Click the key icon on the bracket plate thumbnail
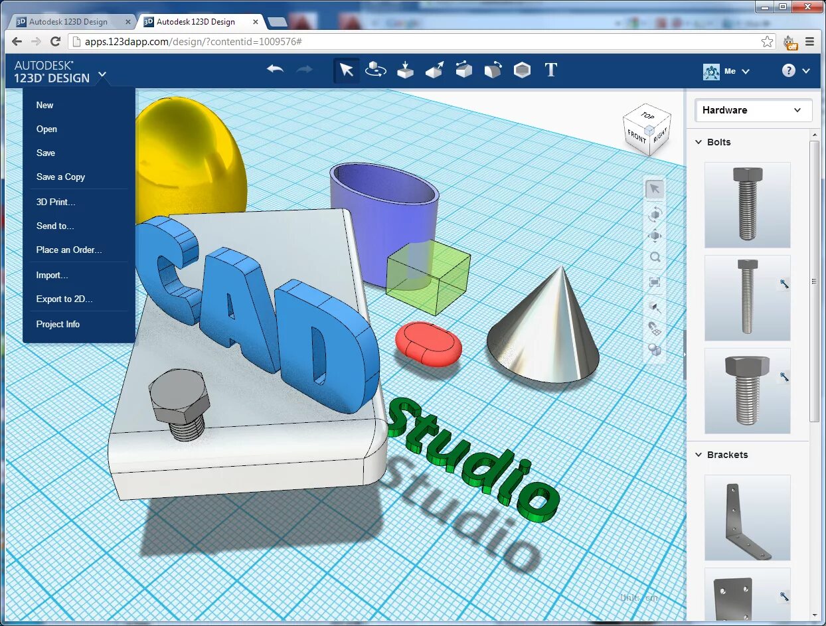This screenshot has width=826, height=626. point(784,597)
